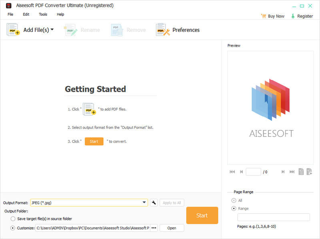The image size is (320, 239).
Task: Select the All page range option
Action: tap(234, 200)
